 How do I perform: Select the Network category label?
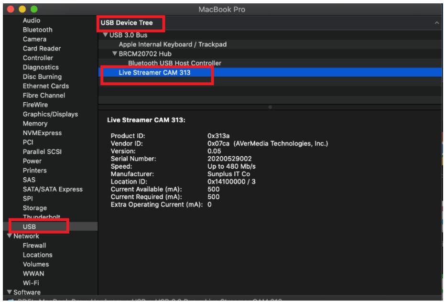(26, 236)
